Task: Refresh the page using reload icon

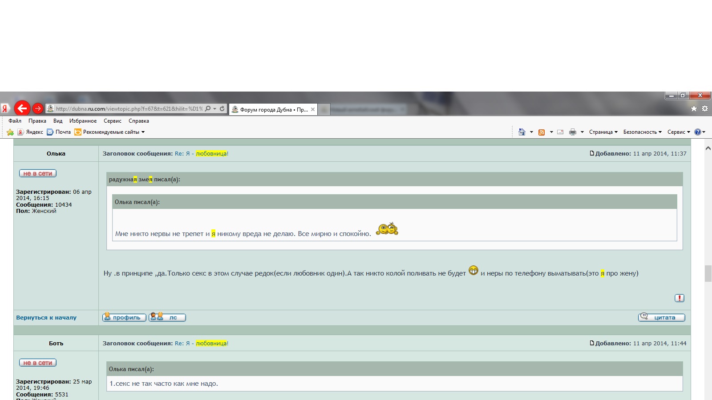Action: 222,109
